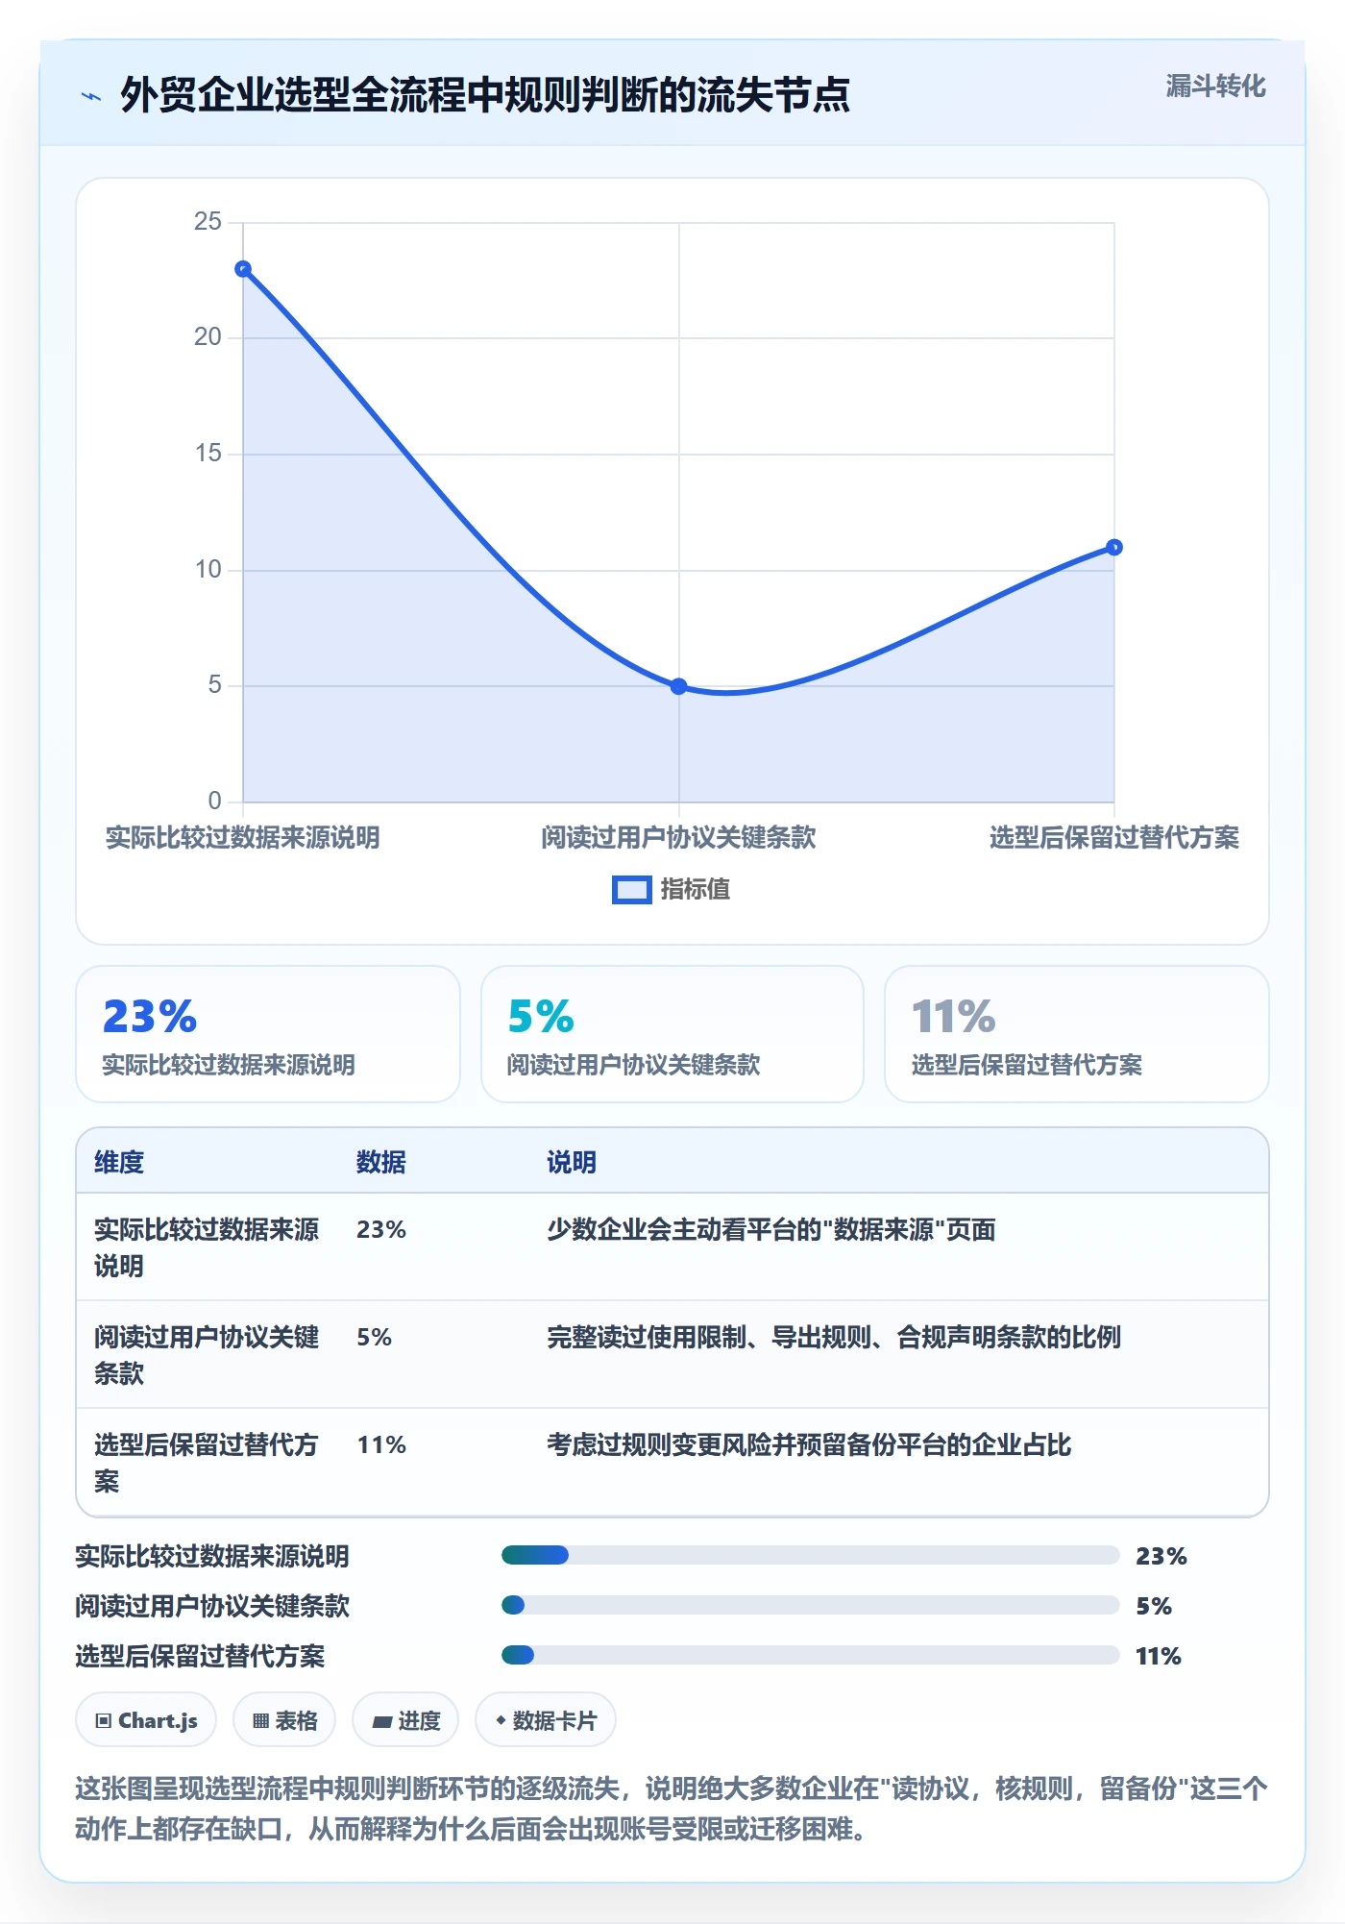Select the chart data point at 11
Viewport: 1345px width, 1924px height.
[1114, 548]
